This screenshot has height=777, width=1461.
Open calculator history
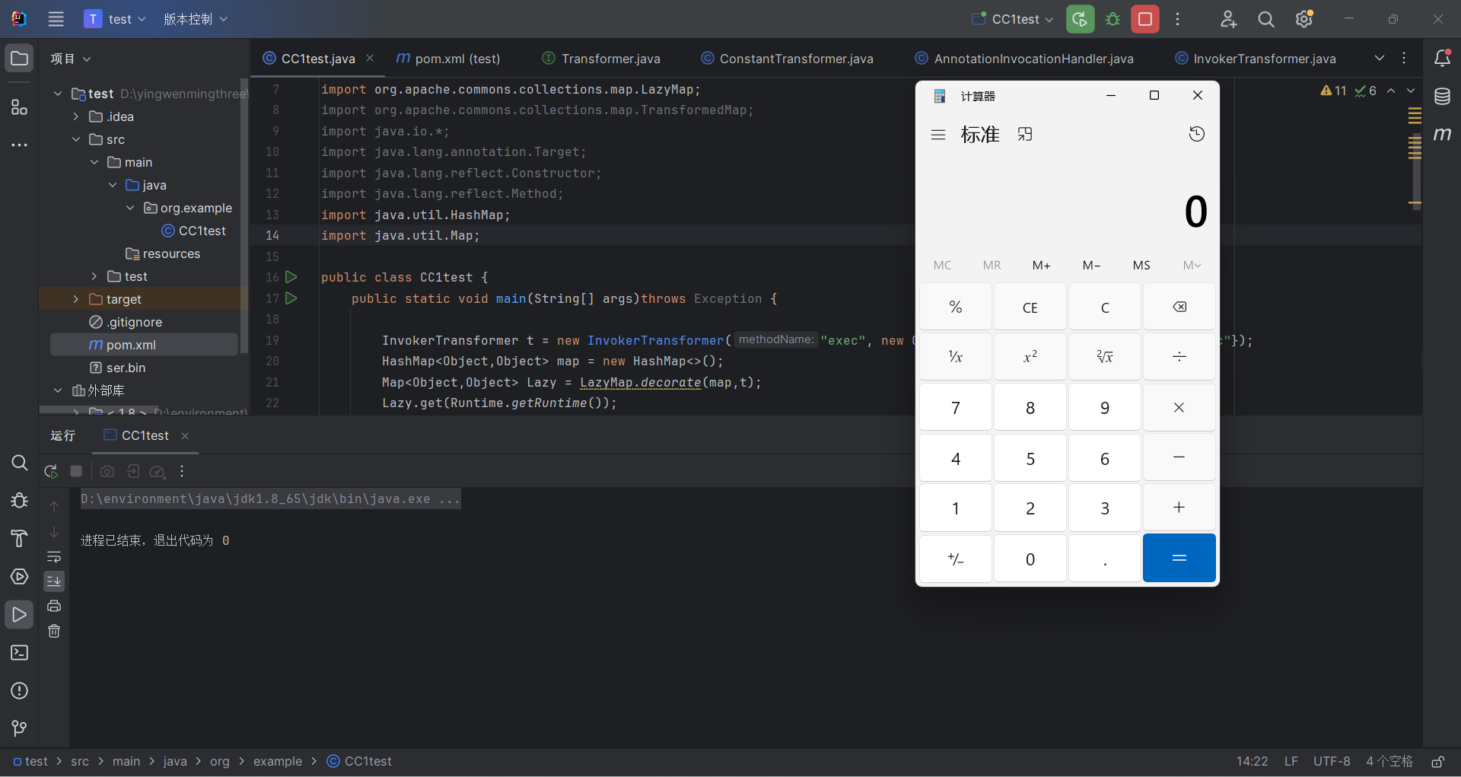(x=1197, y=135)
